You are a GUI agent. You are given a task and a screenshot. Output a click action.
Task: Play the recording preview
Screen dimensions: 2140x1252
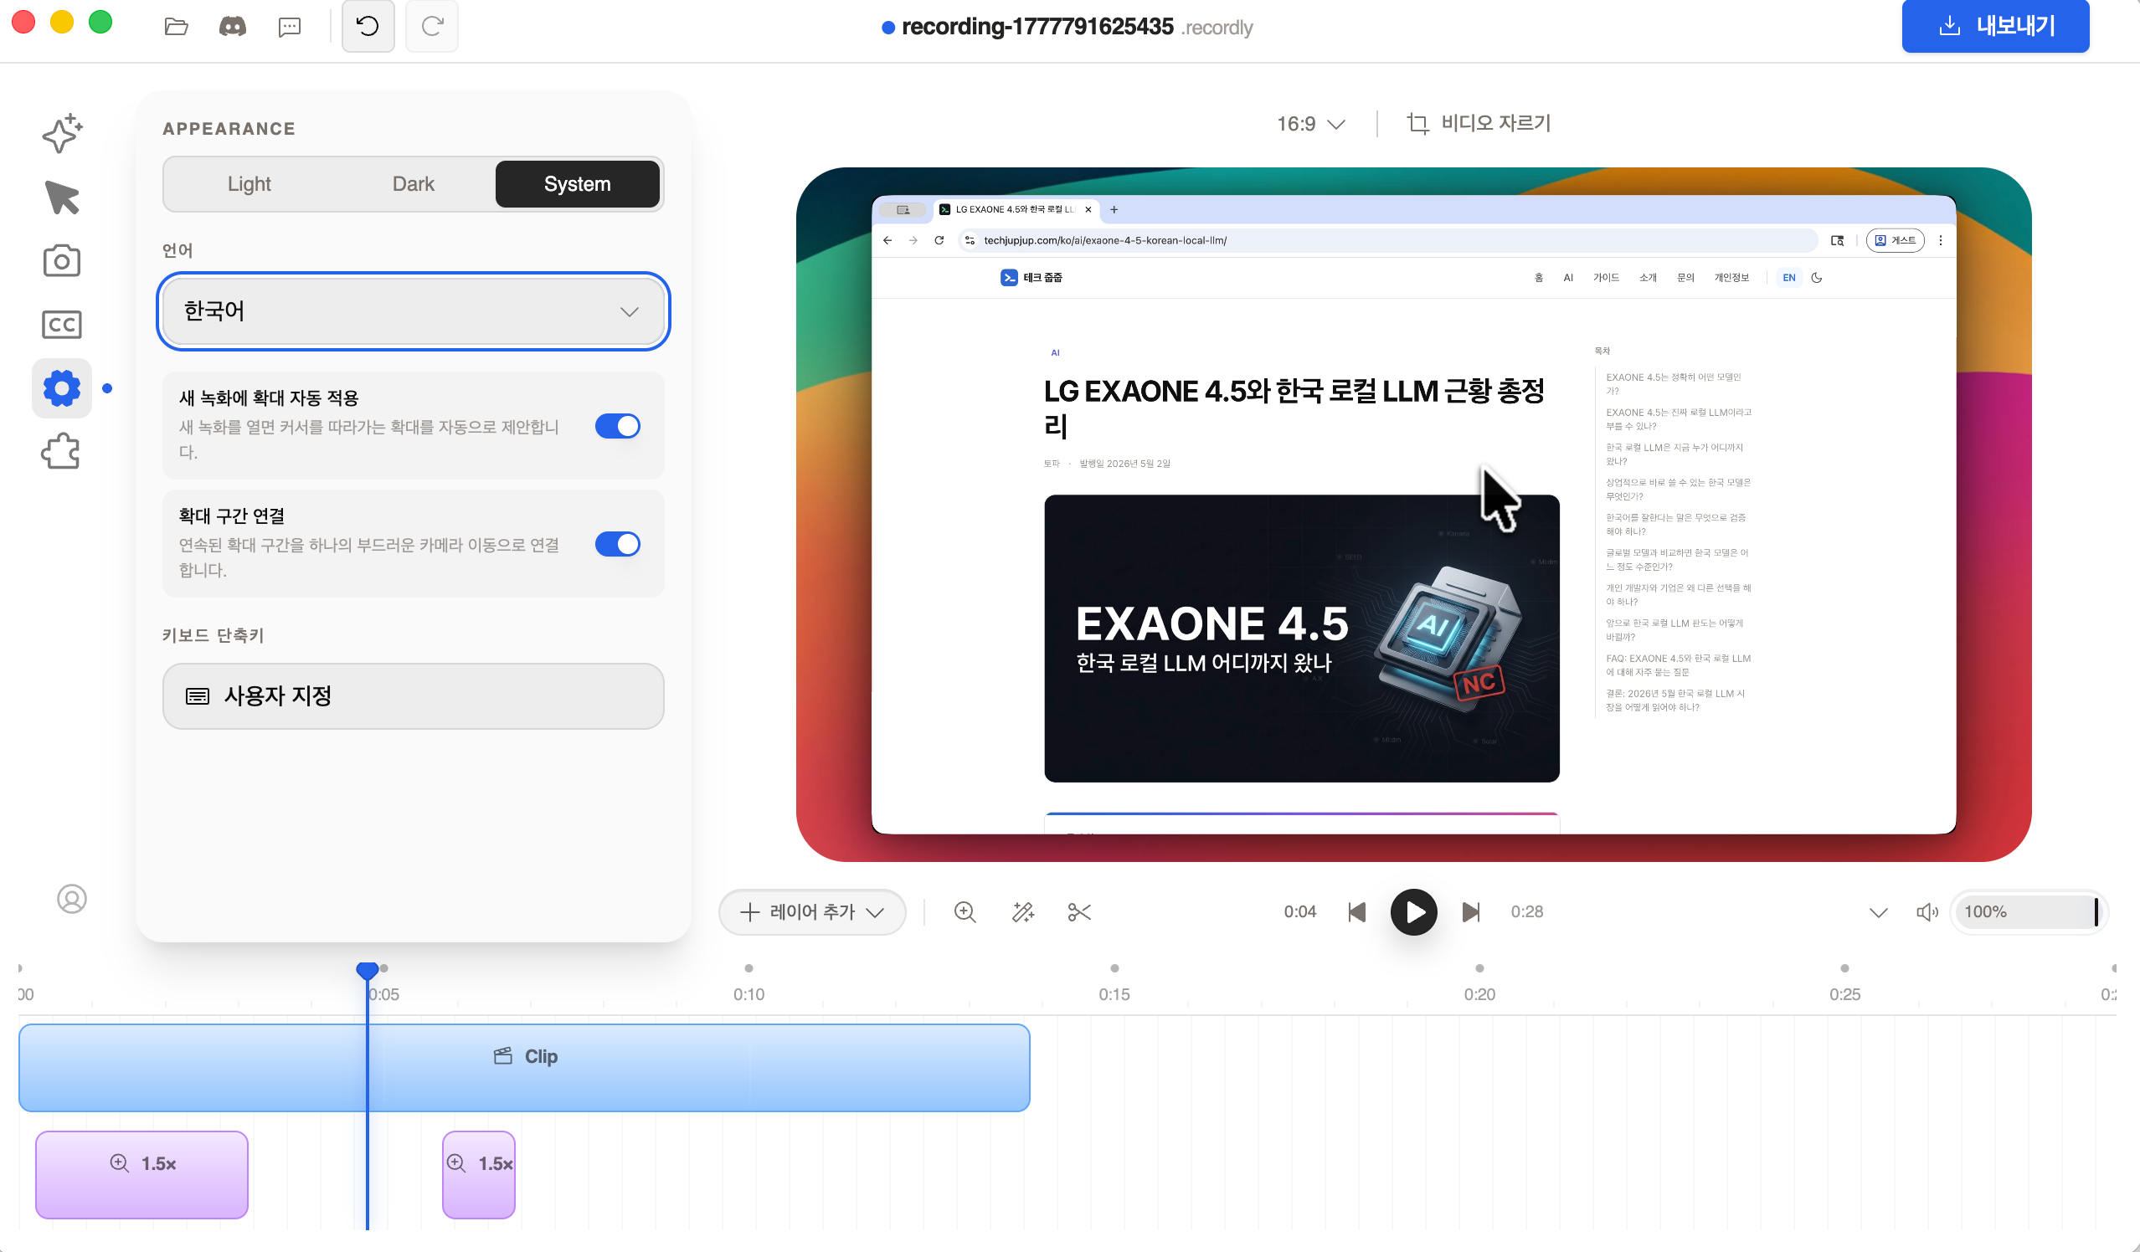[1414, 911]
